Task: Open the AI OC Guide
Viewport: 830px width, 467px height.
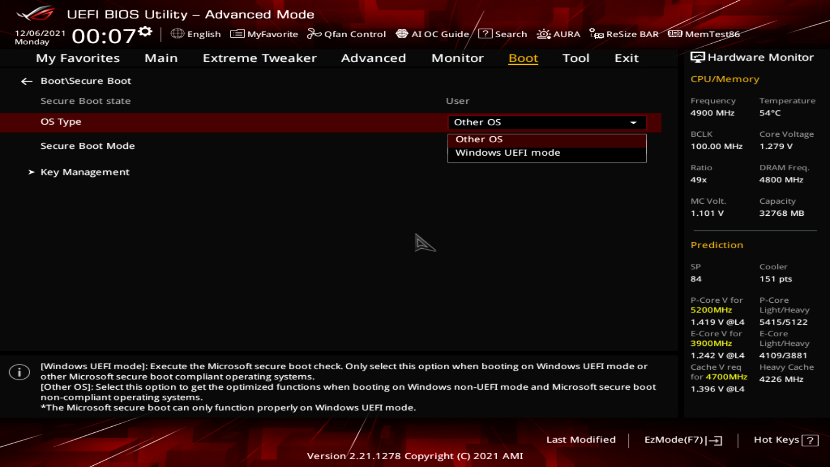Action: (432, 34)
